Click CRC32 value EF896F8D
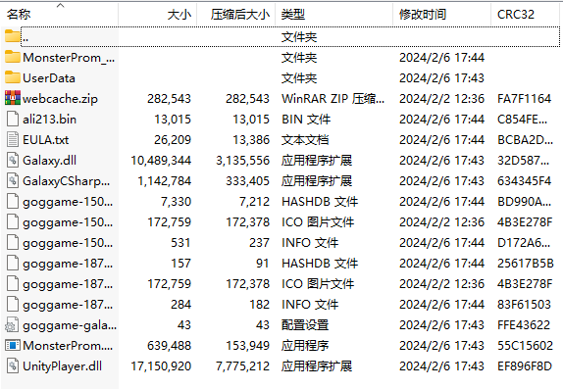The height and width of the screenshot is (389, 563). (x=525, y=366)
